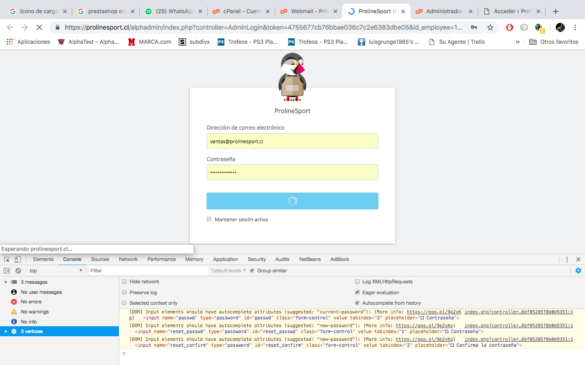Screen dimensions: 585x365
Task: Open console settings gear
Action: coord(578,271)
